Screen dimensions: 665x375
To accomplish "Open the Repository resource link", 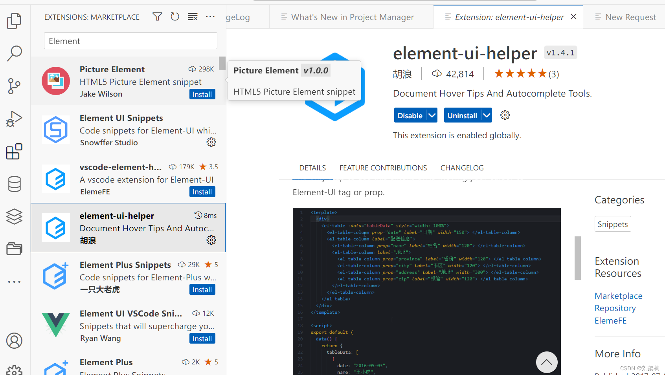I will 615,308.
